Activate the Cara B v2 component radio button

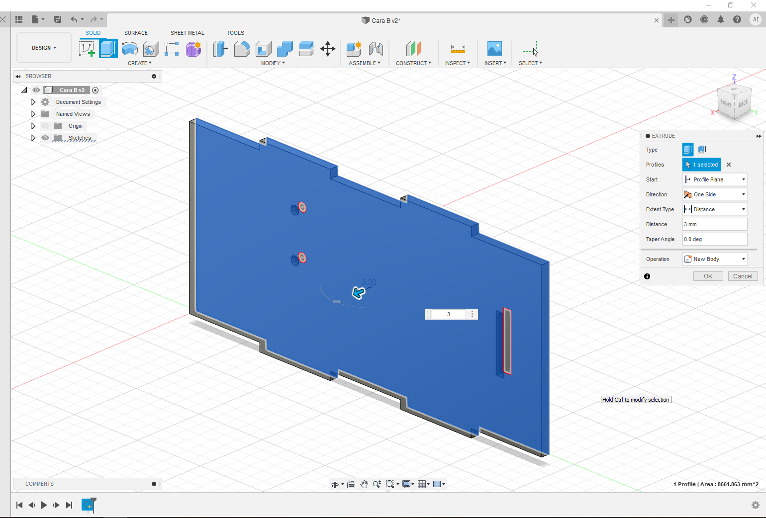point(96,90)
